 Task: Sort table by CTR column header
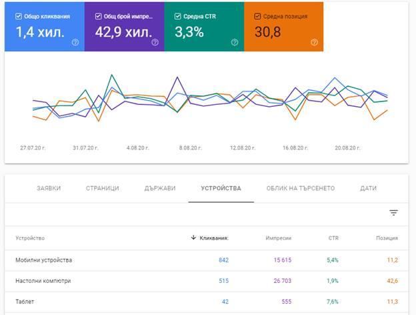pos(333,238)
